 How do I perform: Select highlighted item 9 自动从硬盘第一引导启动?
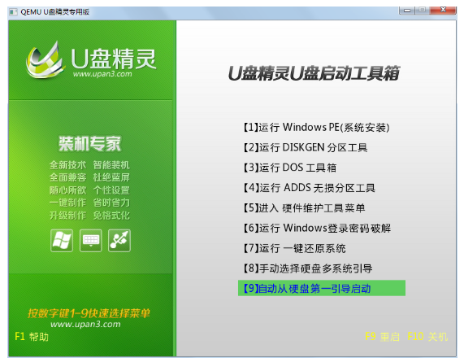point(322,288)
